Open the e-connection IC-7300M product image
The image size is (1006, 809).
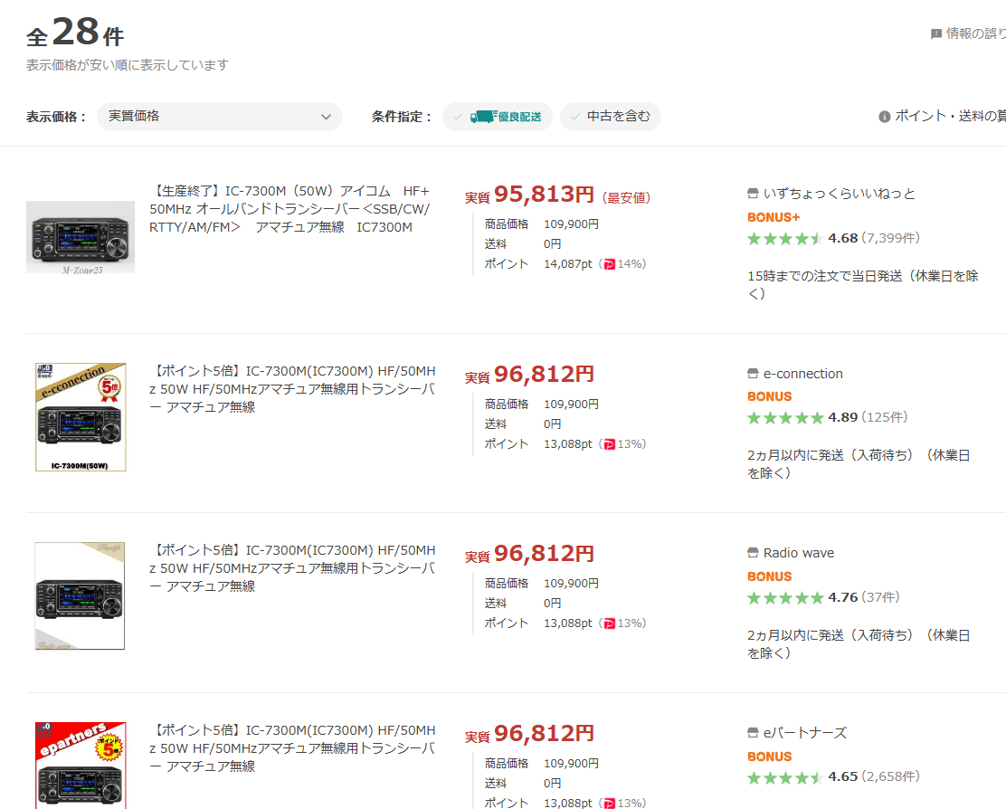[81, 417]
